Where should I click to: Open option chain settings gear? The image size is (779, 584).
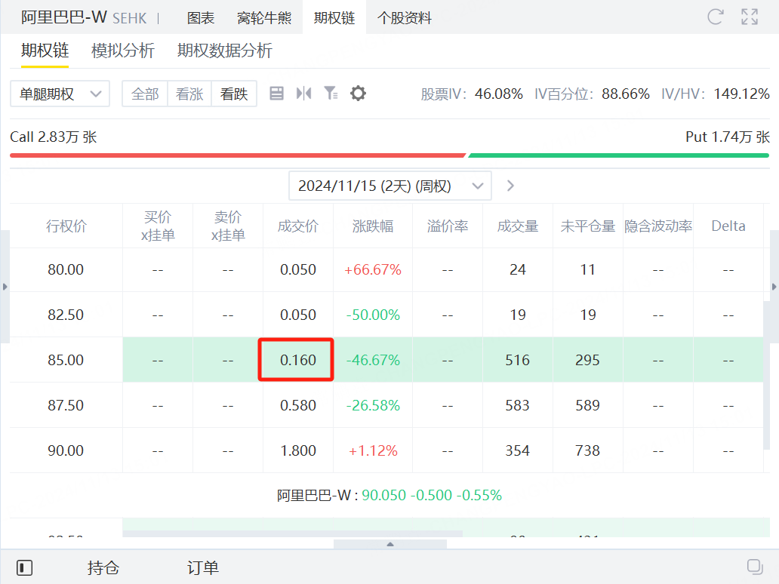click(x=357, y=94)
